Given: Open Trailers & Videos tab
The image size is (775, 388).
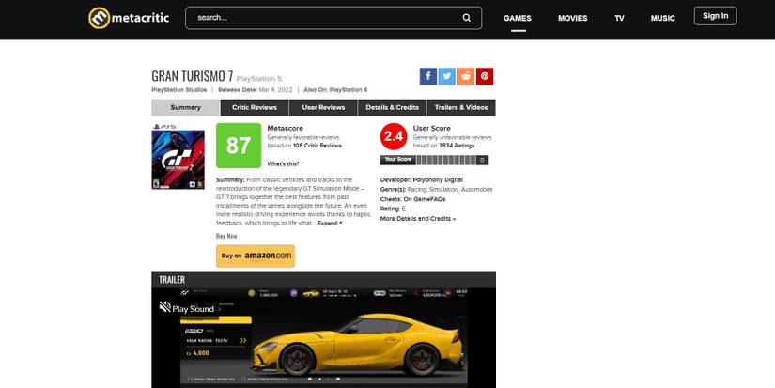Looking at the screenshot, I should [x=461, y=107].
